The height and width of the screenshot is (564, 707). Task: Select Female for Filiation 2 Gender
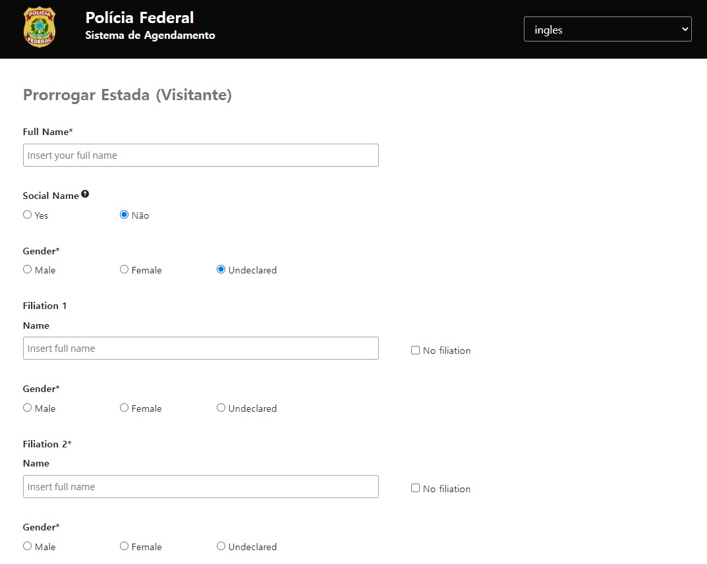124,546
